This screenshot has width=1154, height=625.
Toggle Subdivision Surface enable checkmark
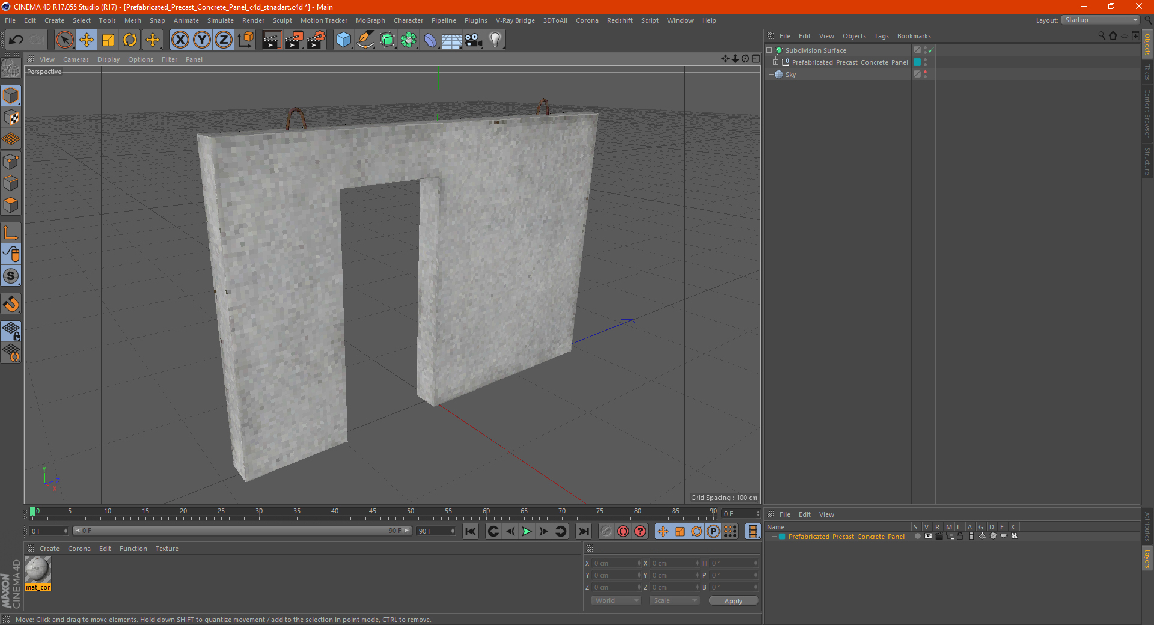click(930, 50)
